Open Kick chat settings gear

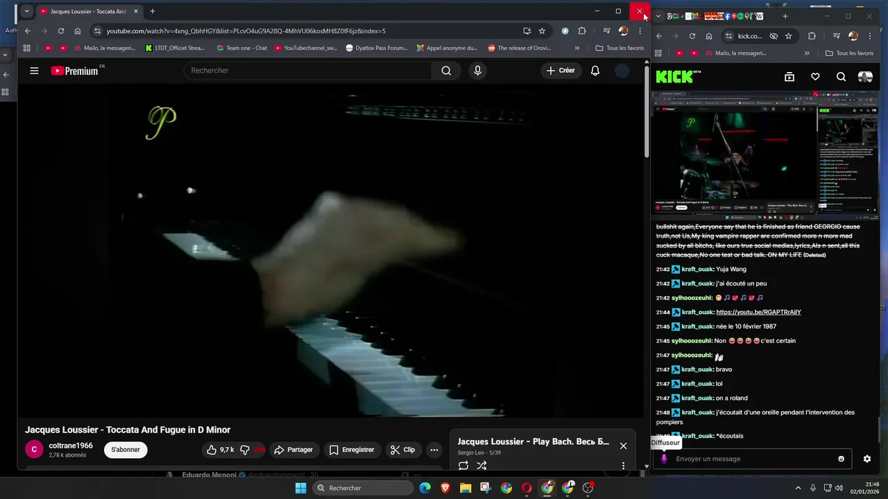click(867, 459)
